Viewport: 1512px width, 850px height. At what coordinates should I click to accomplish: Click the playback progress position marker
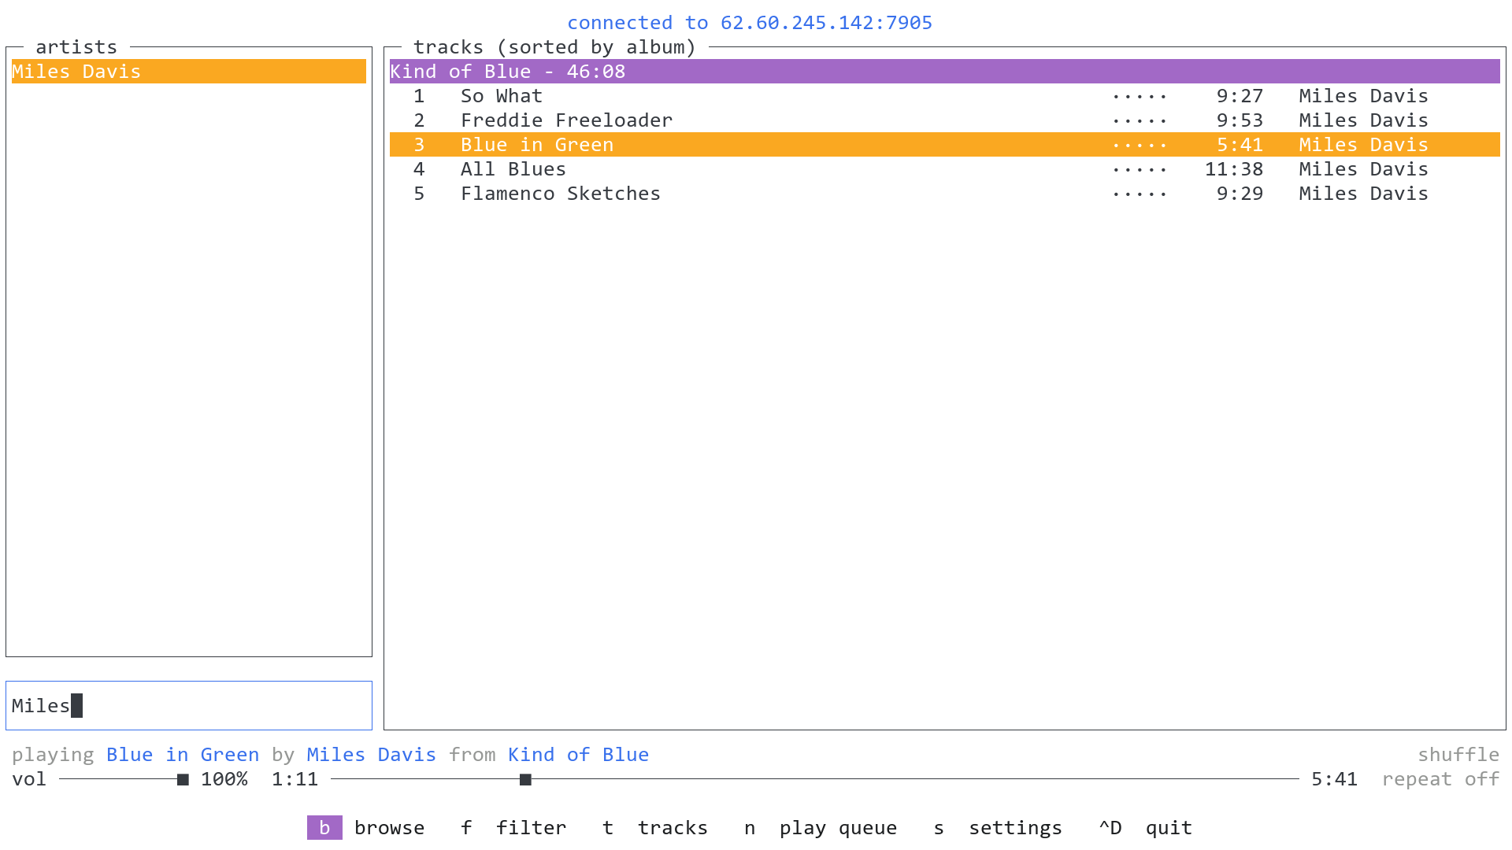525,779
